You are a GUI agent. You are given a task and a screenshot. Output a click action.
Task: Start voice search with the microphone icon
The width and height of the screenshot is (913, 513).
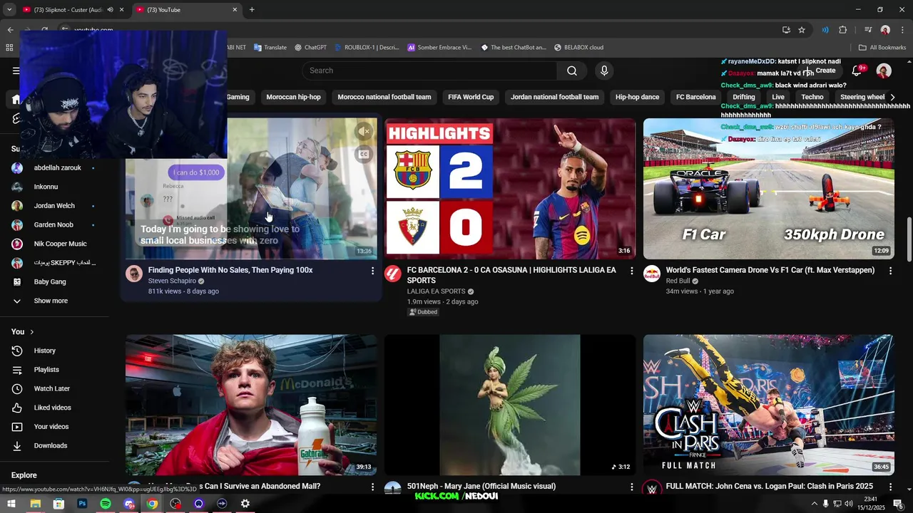pyautogui.click(x=604, y=71)
